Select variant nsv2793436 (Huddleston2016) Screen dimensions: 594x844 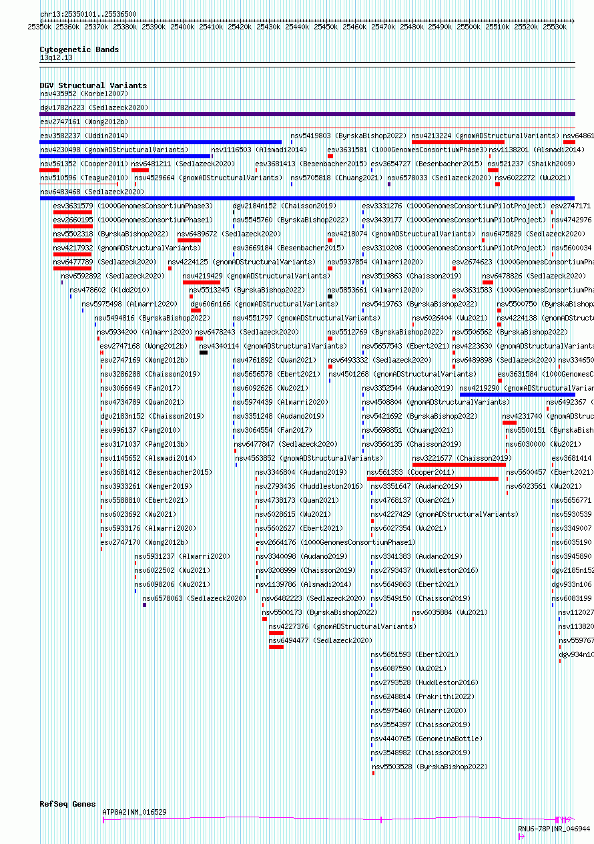point(310,487)
